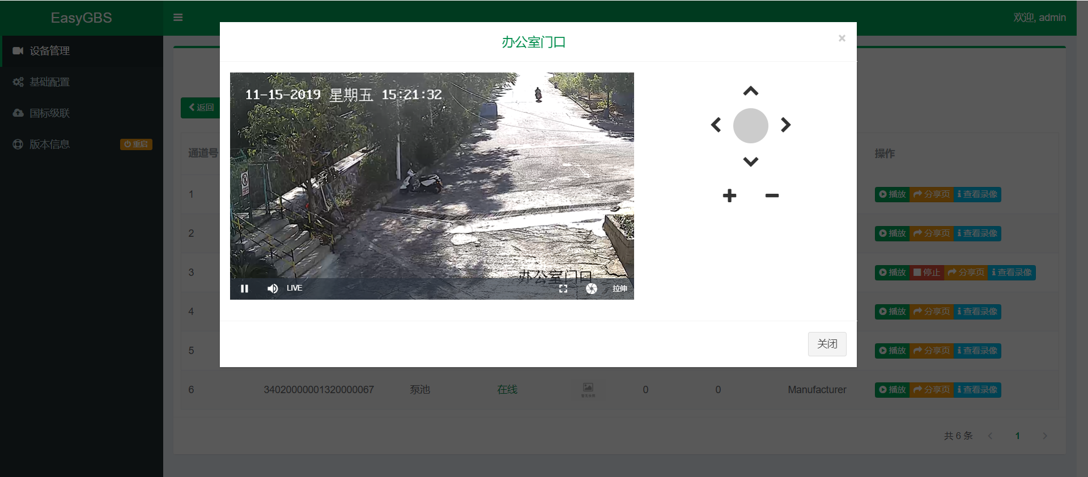View recordings 查看录像 for channel 2

click(977, 233)
